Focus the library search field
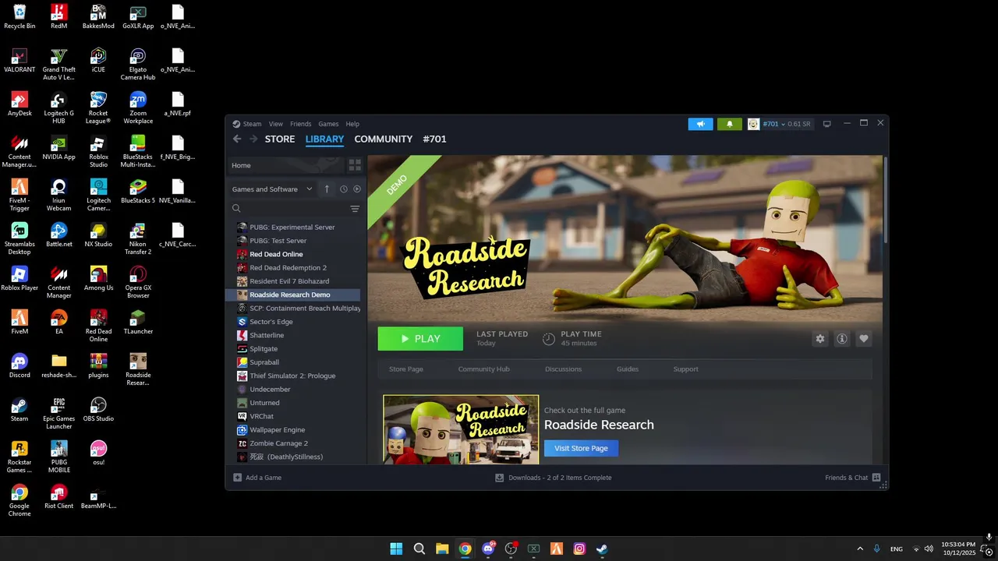The height and width of the screenshot is (561, 998). click(x=288, y=209)
